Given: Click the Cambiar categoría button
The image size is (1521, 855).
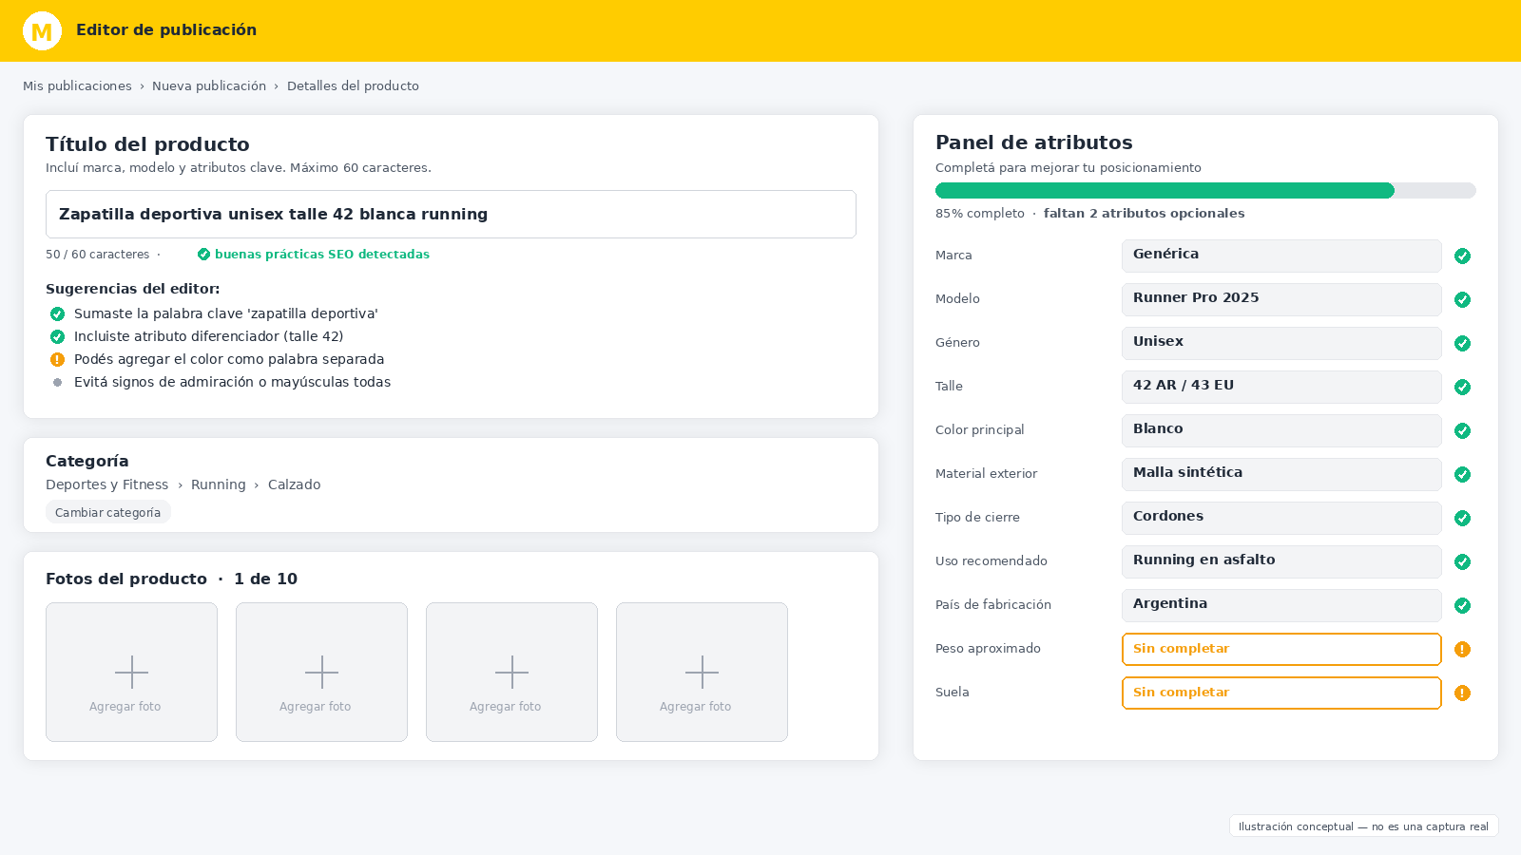Looking at the screenshot, I should click(x=108, y=513).
